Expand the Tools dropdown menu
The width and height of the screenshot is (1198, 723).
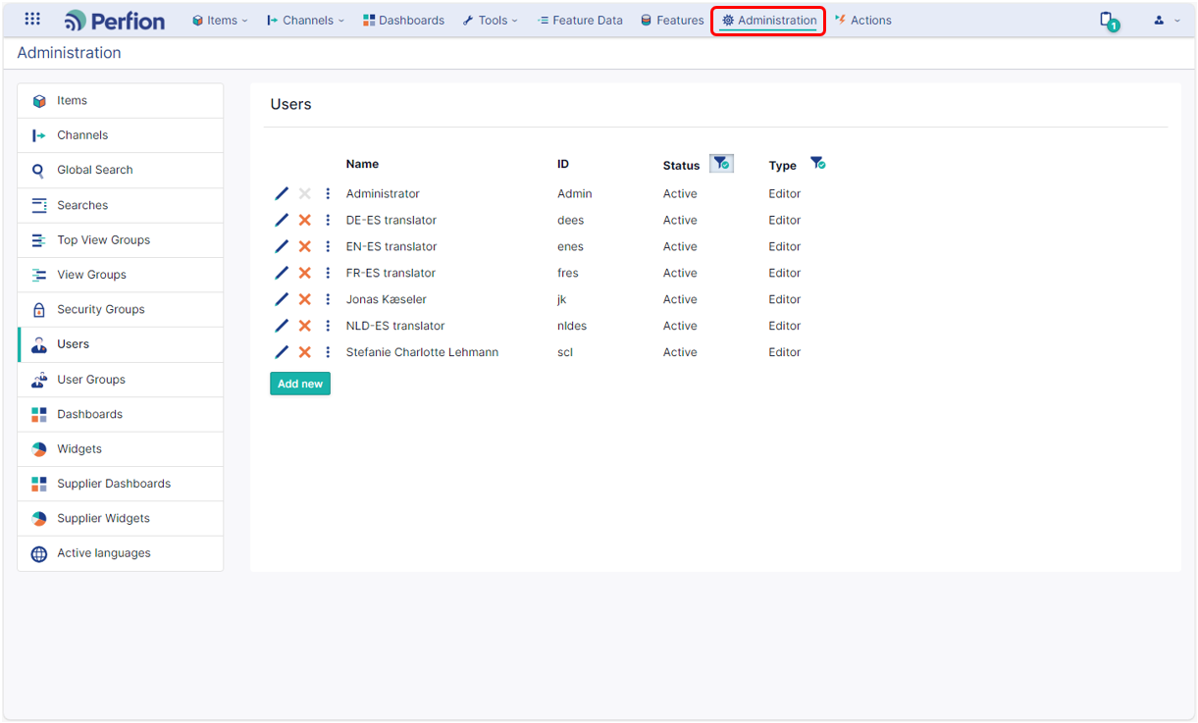pyautogui.click(x=491, y=20)
